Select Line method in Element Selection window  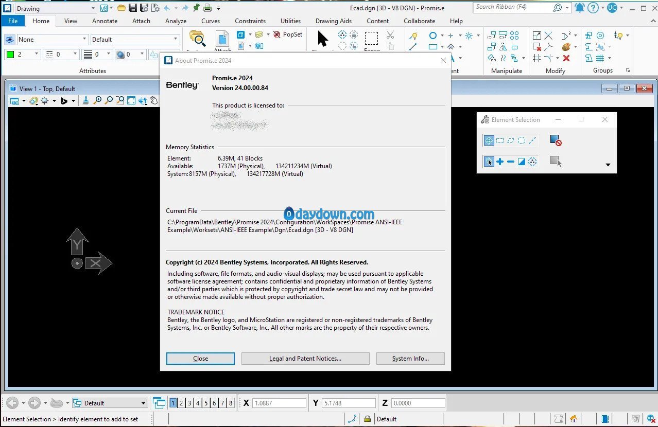pos(532,140)
